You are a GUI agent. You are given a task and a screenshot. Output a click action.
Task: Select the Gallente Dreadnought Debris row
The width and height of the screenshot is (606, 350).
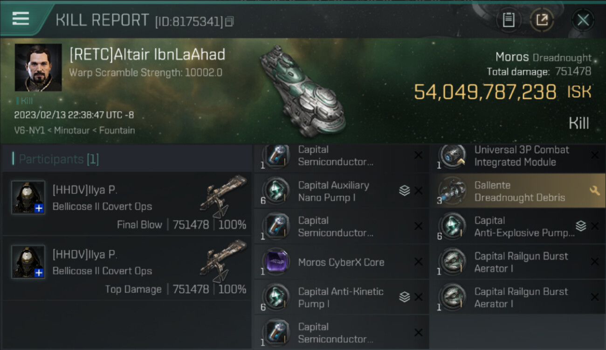[x=517, y=191]
